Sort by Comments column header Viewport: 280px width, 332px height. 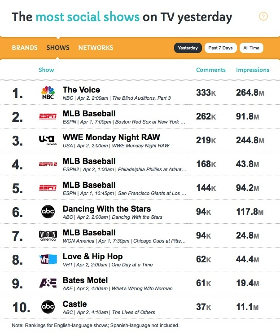click(x=211, y=70)
